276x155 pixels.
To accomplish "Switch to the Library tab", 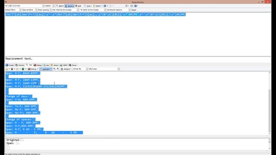I will point(55,65).
